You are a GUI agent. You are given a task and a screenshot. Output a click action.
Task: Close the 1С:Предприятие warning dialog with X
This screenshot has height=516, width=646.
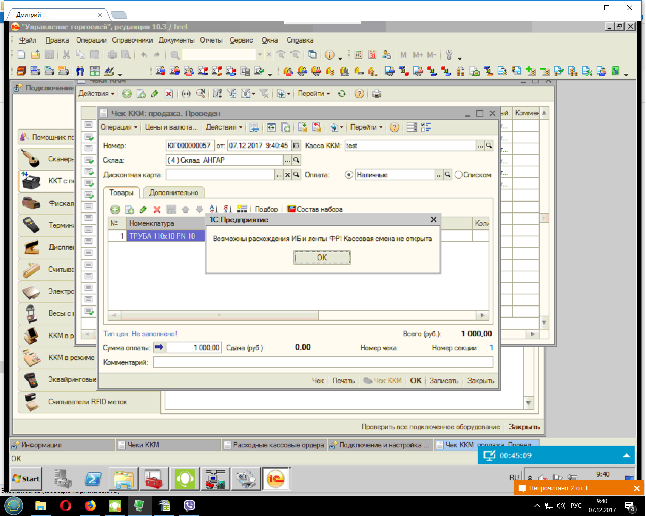[x=433, y=220]
